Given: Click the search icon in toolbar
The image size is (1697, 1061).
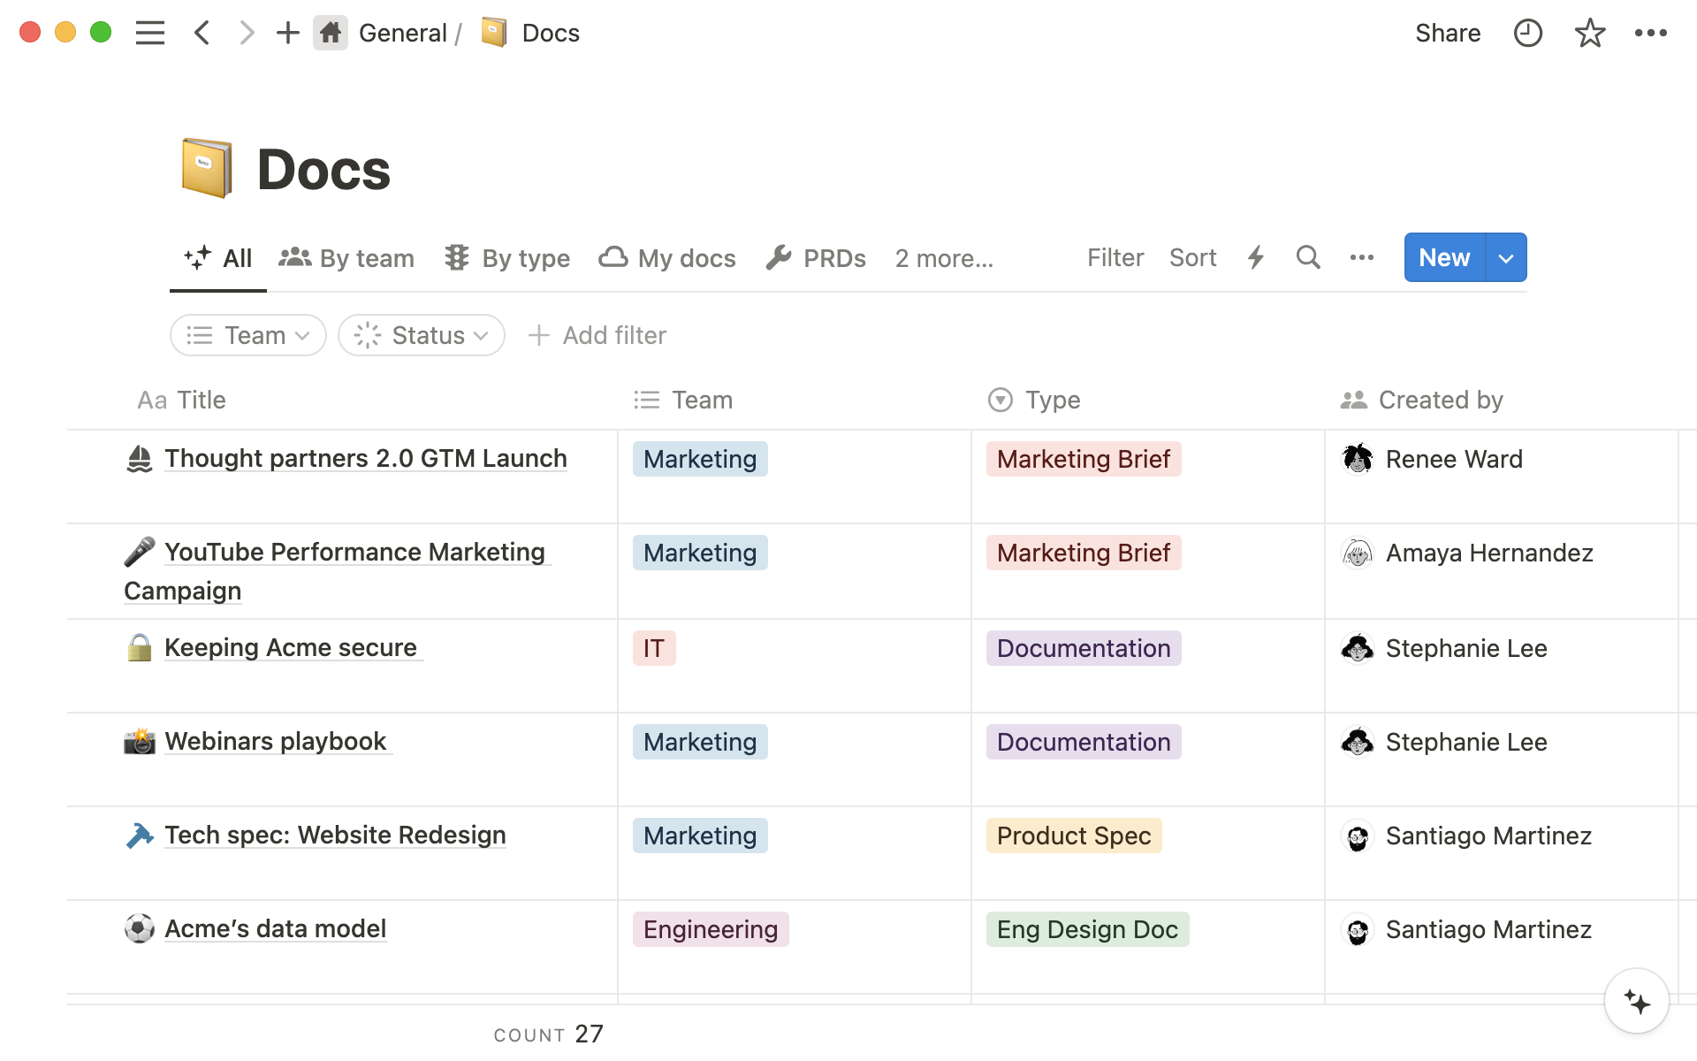Looking at the screenshot, I should 1307,258.
